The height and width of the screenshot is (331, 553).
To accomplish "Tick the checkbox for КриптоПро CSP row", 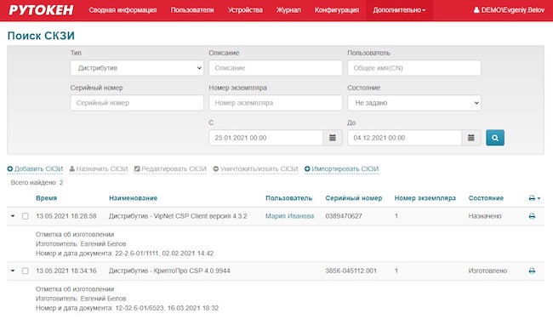I will [x=25, y=271].
